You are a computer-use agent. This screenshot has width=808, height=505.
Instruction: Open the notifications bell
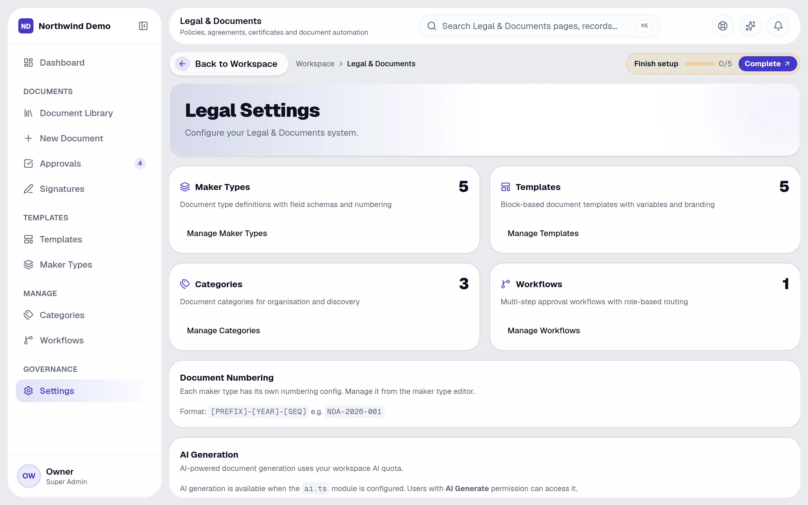[x=778, y=26]
